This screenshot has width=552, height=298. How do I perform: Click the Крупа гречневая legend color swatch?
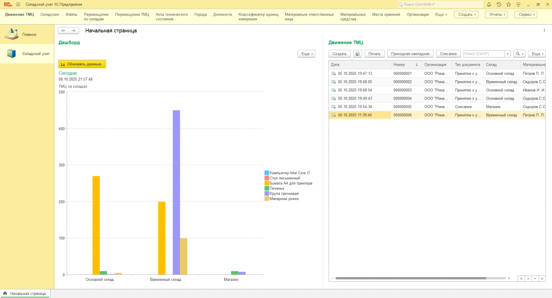(x=266, y=194)
